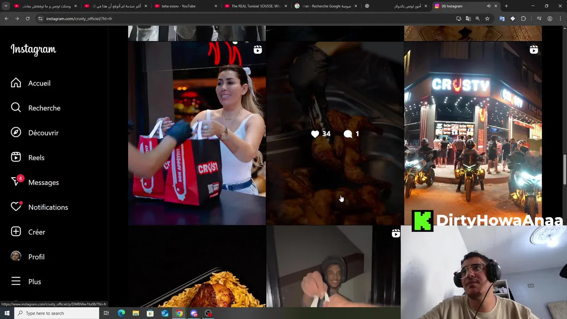
Task: Switch to Recherche Google سوسة tab
Action: coord(326,6)
